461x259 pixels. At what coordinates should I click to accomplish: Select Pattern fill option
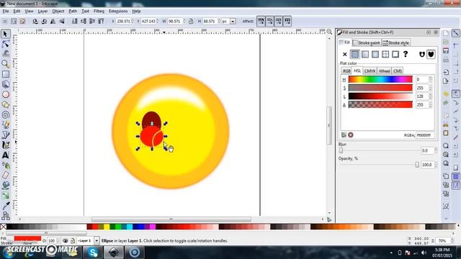pos(385,55)
